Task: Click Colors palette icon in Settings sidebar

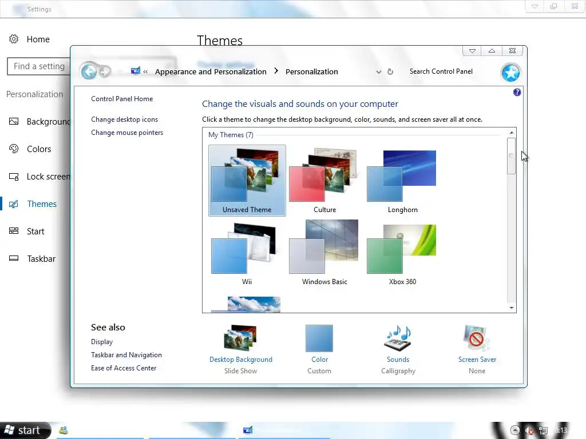Action: (x=14, y=149)
